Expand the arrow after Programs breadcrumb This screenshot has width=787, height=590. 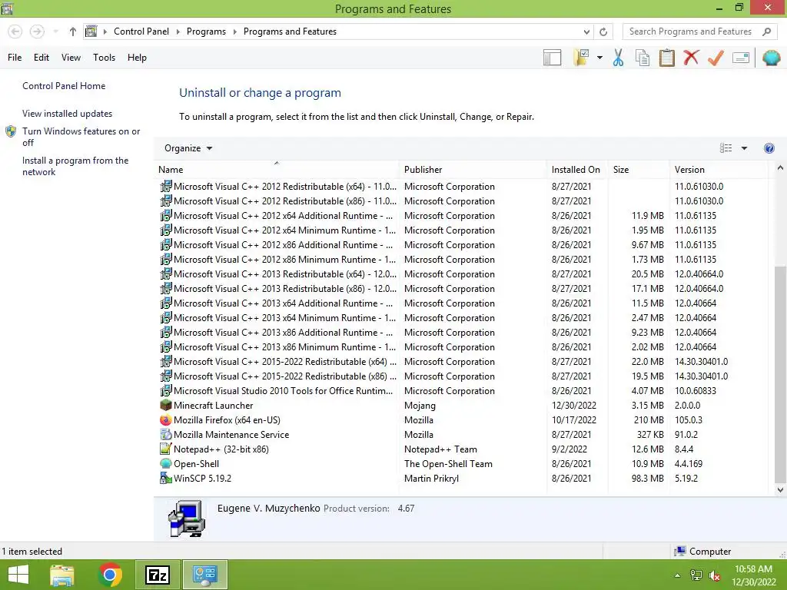click(x=234, y=31)
